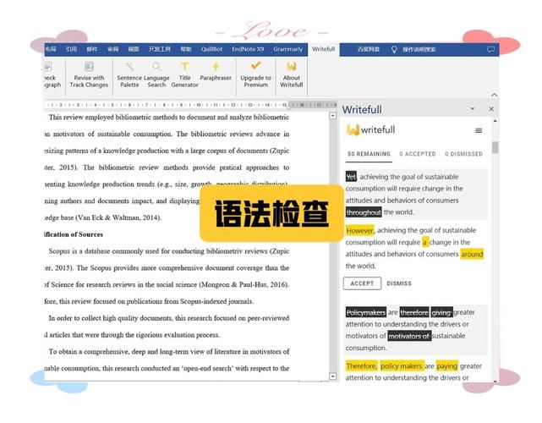
Task: Switch to the Writefull ribbon tab
Action: [323, 49]
